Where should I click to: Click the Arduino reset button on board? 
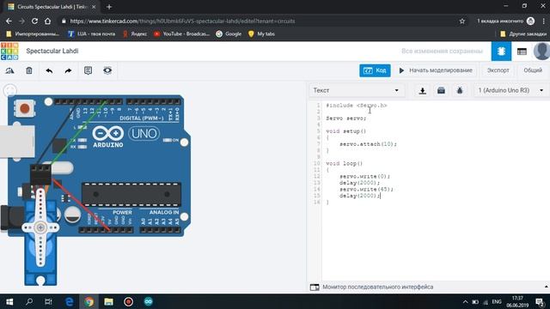25,108
